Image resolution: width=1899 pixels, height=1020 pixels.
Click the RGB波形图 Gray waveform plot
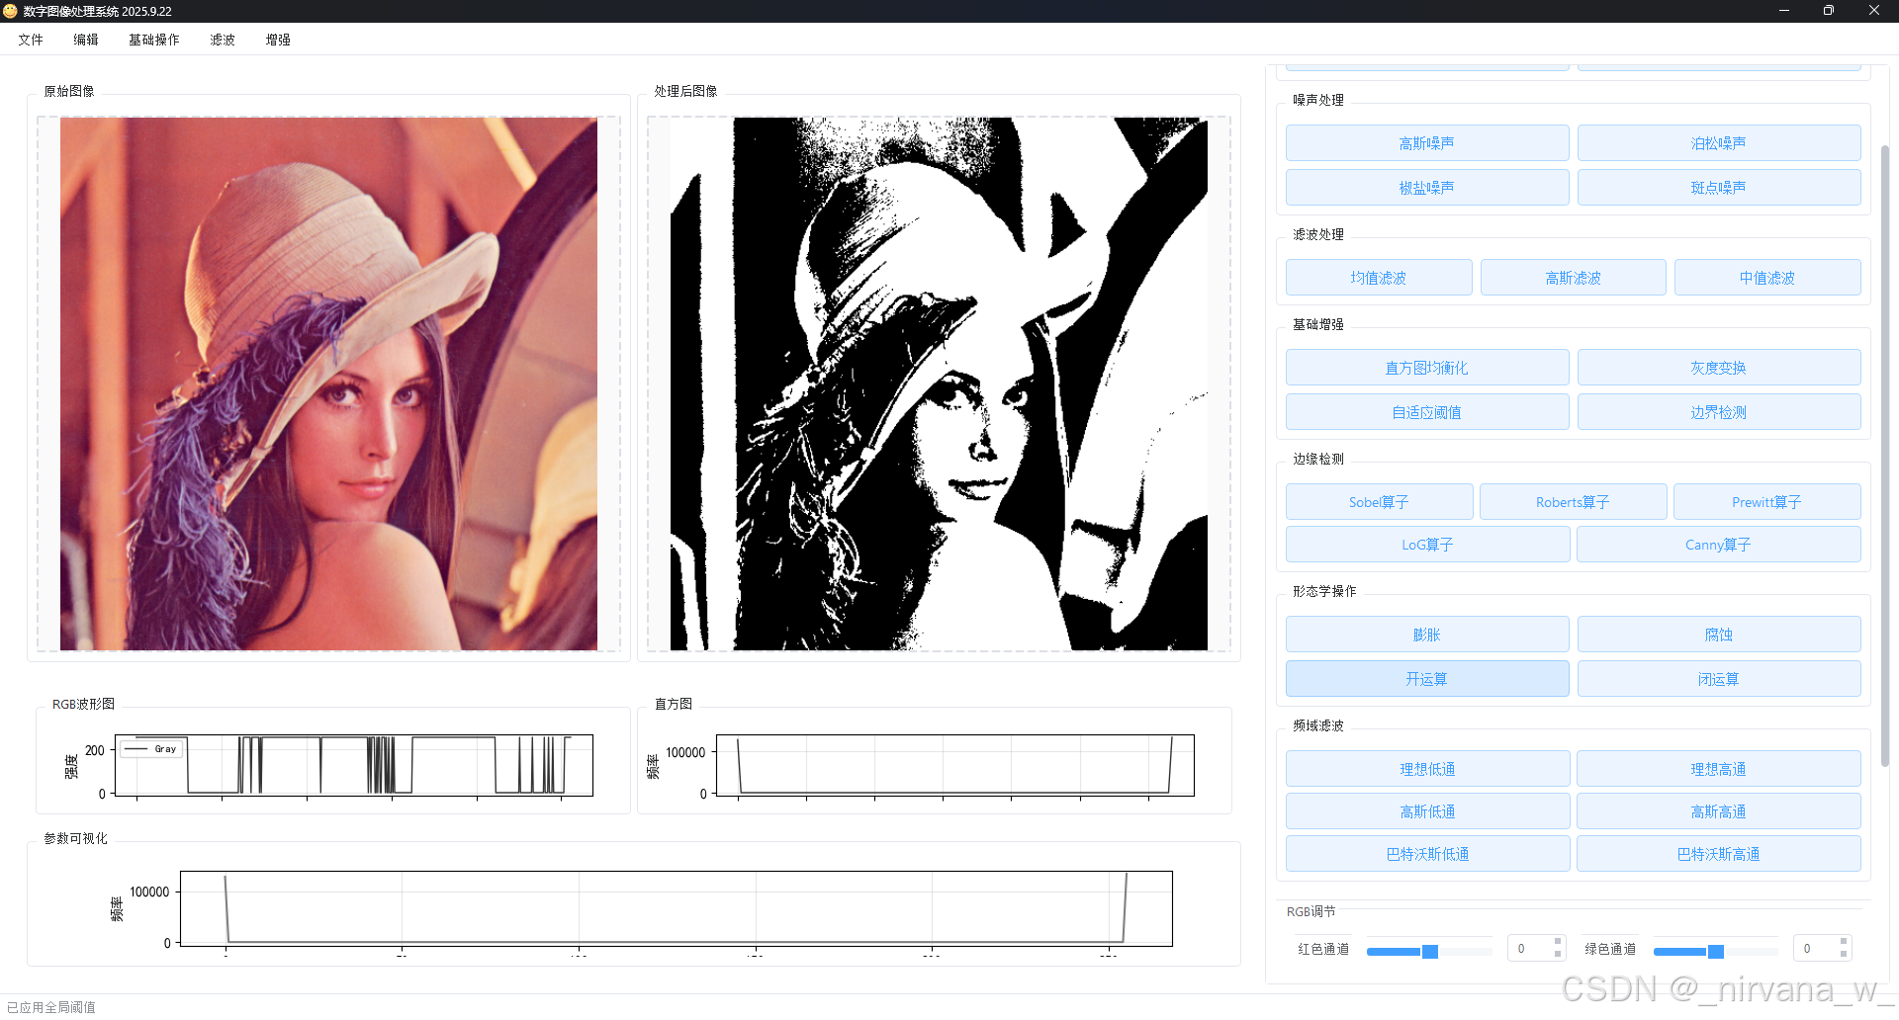click(354, 764)
